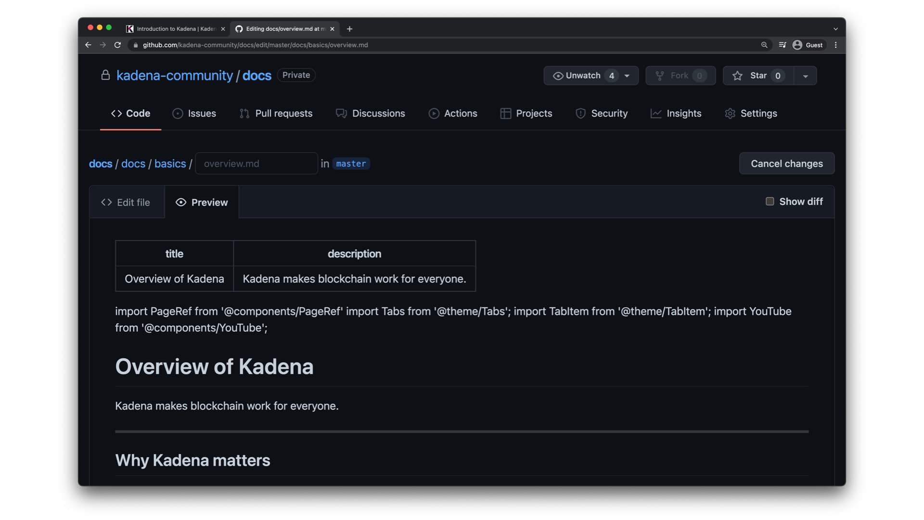Click the URL in the address bar
The height and width of the screenshot is (520, 924).
(x=255, y=45)
